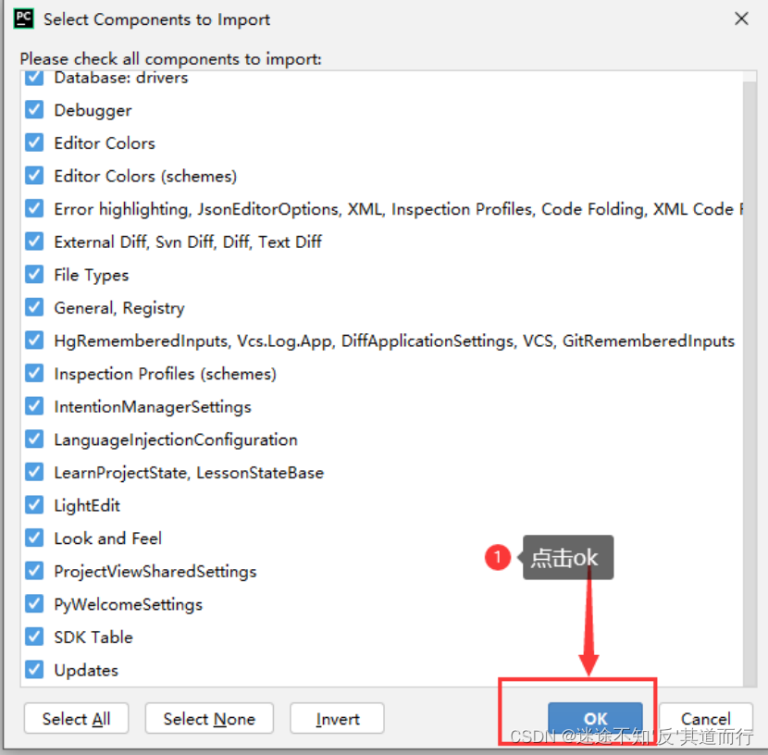768x755 pixels.
Task: Select the 'Look and Feel' label text
Action: (107, 538)
